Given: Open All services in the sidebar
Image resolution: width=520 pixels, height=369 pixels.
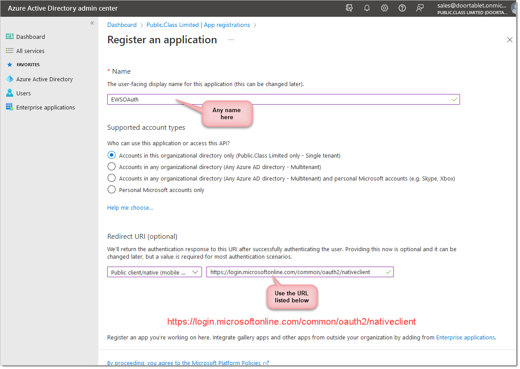Looking at the screenshot, I should coord(30,51).
